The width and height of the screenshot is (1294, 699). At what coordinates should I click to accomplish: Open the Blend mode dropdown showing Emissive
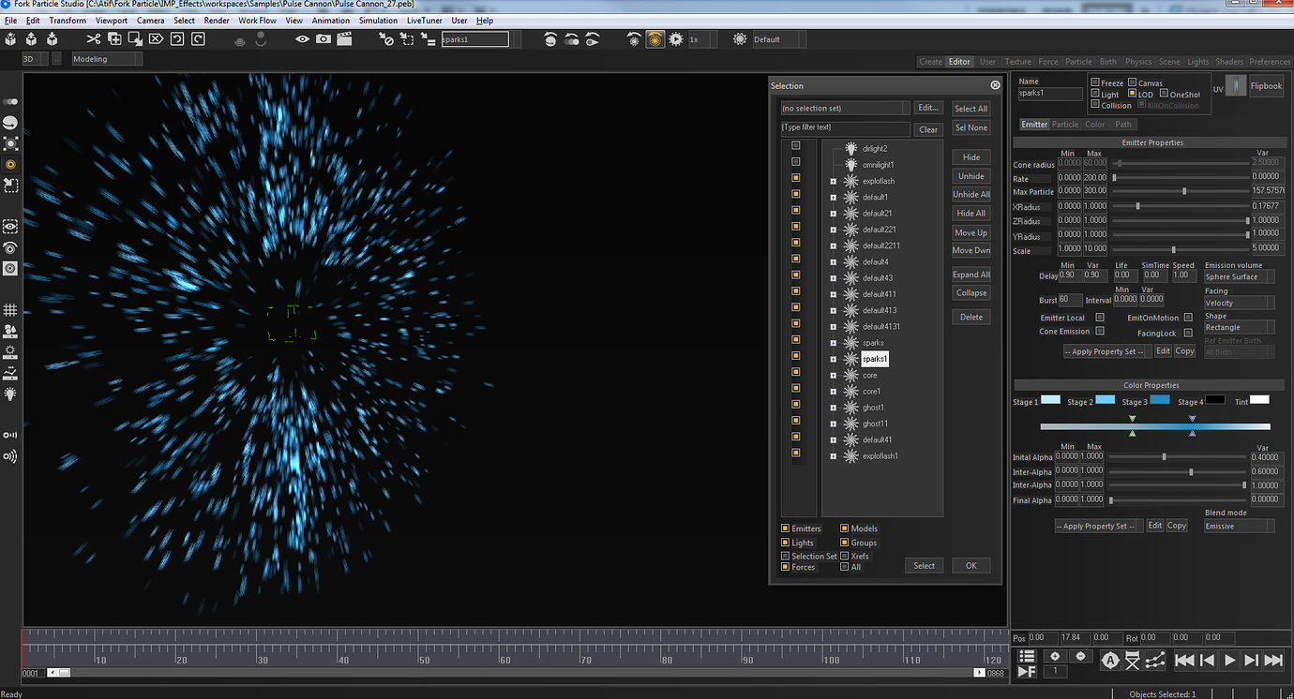tap(1239, 526)
